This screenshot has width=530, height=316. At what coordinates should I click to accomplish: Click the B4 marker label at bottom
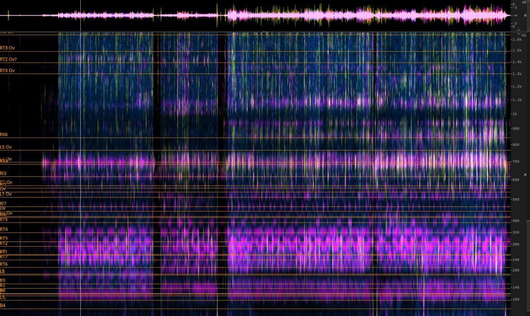[x=3, y=306]
